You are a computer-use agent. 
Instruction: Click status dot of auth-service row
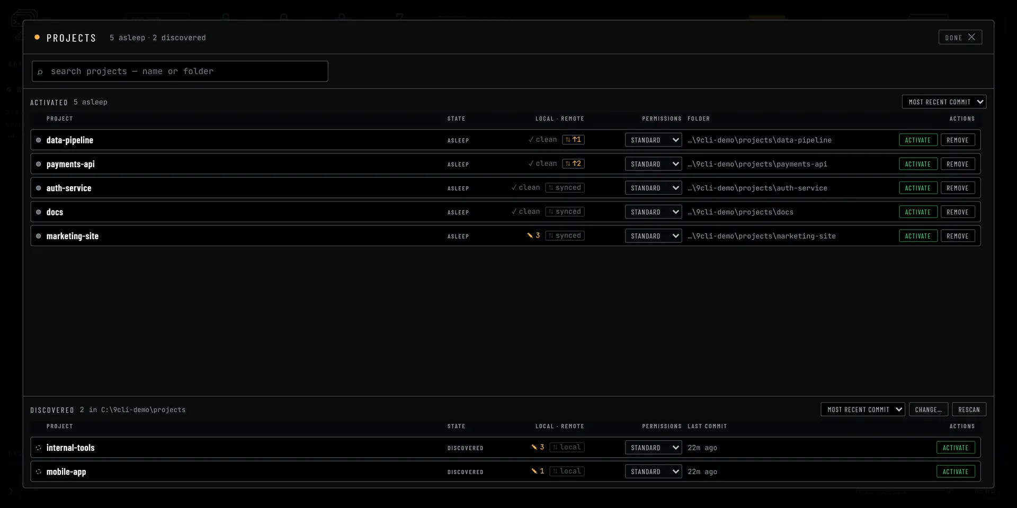[39, 188]
